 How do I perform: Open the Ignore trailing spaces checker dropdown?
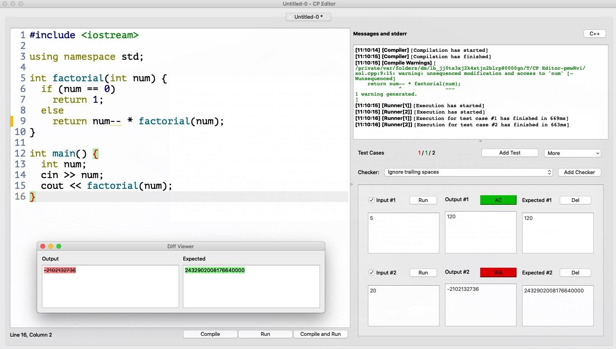[x=468, y=172]
